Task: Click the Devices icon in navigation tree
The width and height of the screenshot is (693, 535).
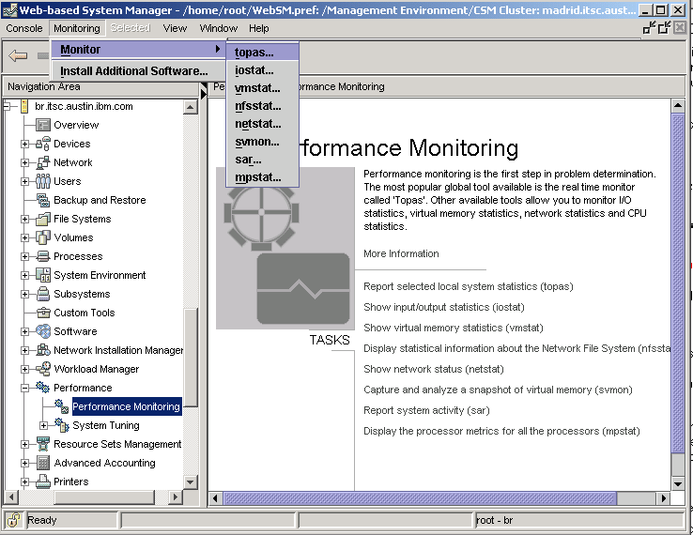Action: point(43,144)
